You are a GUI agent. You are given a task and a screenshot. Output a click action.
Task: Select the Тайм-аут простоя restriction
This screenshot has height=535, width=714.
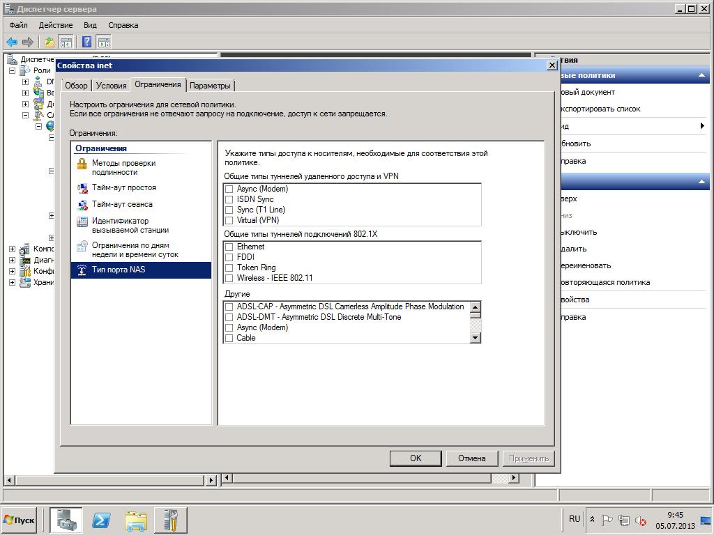pyautogui.click(x=123, y=188)
